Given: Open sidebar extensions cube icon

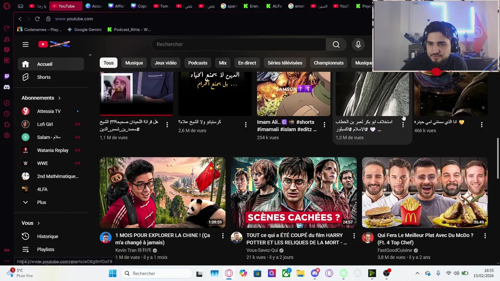Looking at the screenshot, I should (x=7, y=125).
